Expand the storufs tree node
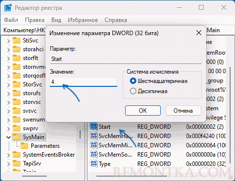 click(8, 93)
